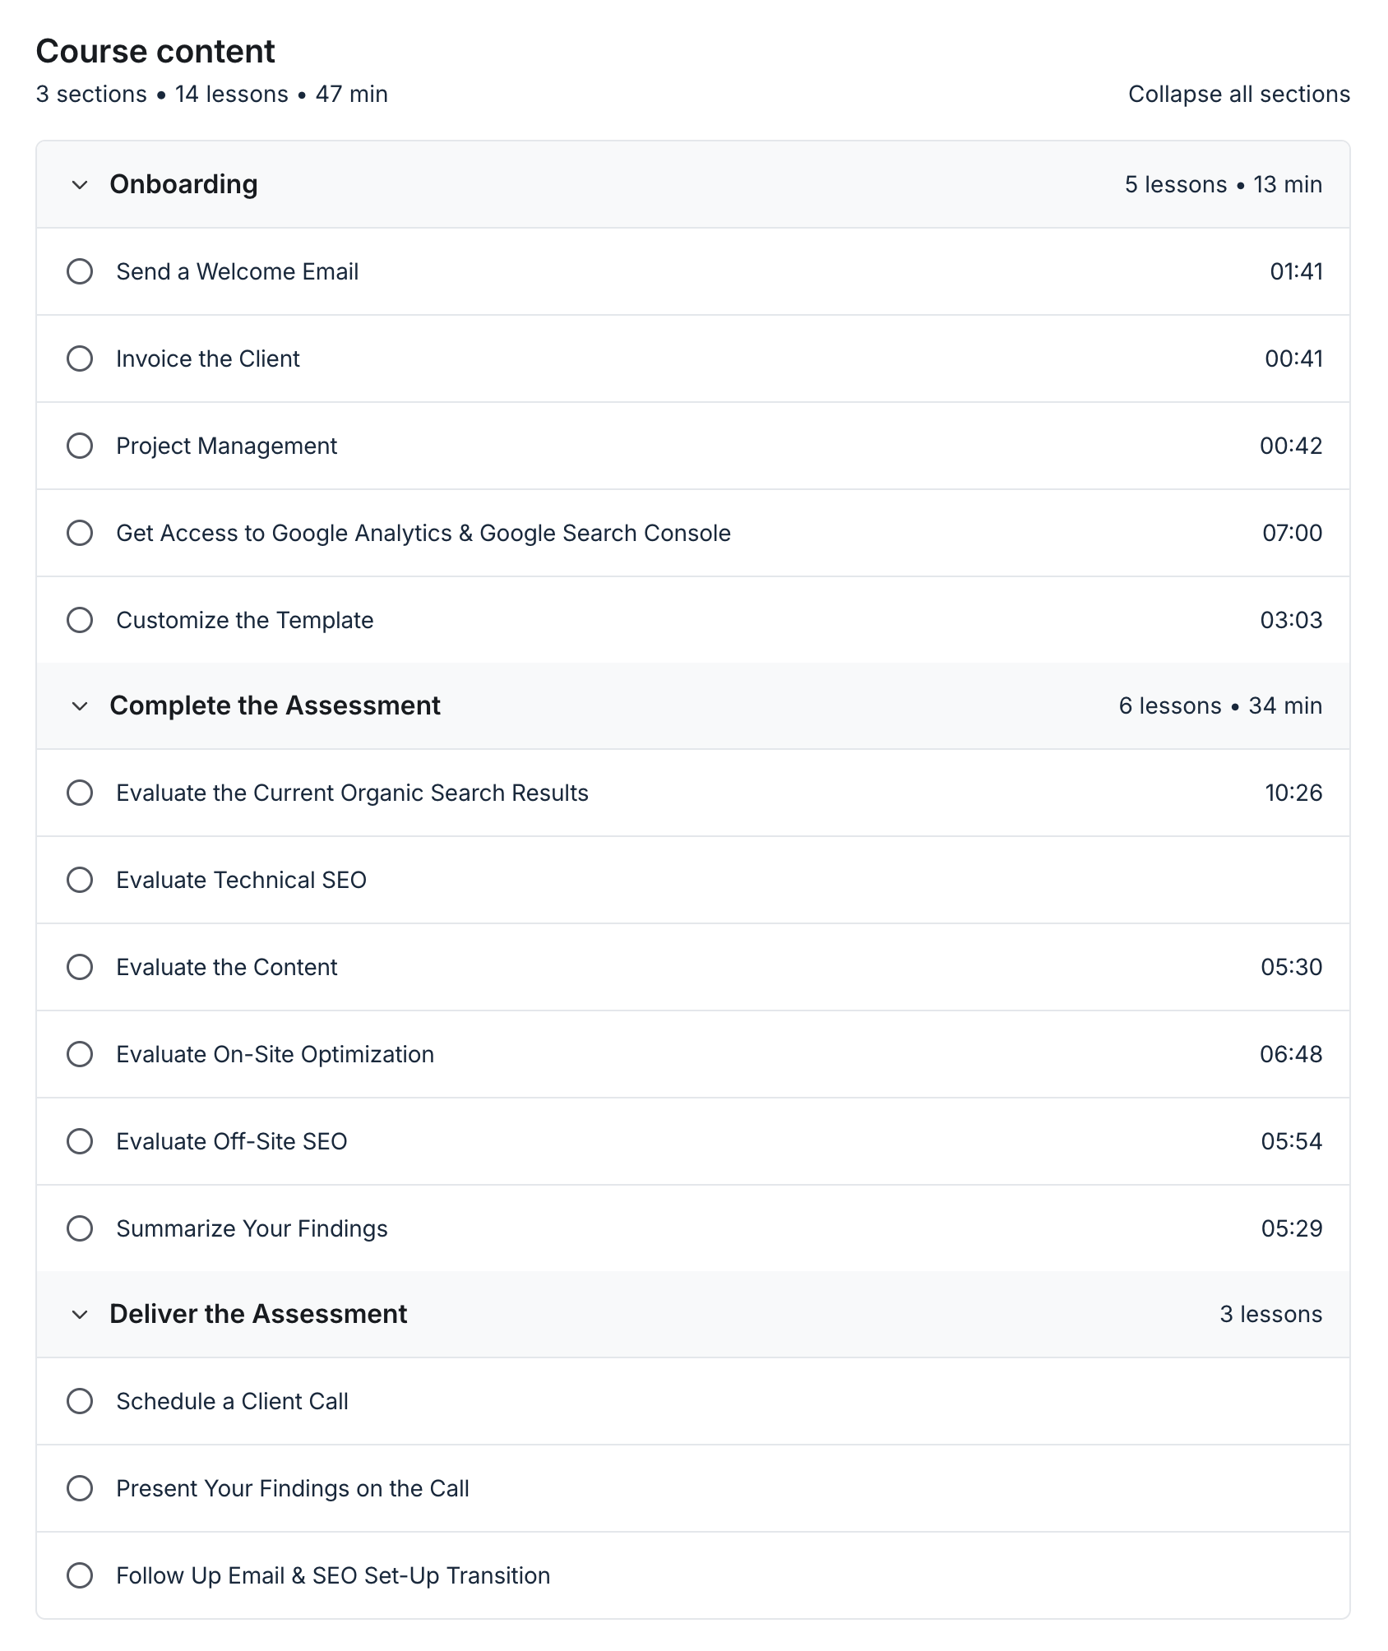Collapse the Complete the Assessment section
Screen dimensions: 1388x1651
click(x=80, y=705)
